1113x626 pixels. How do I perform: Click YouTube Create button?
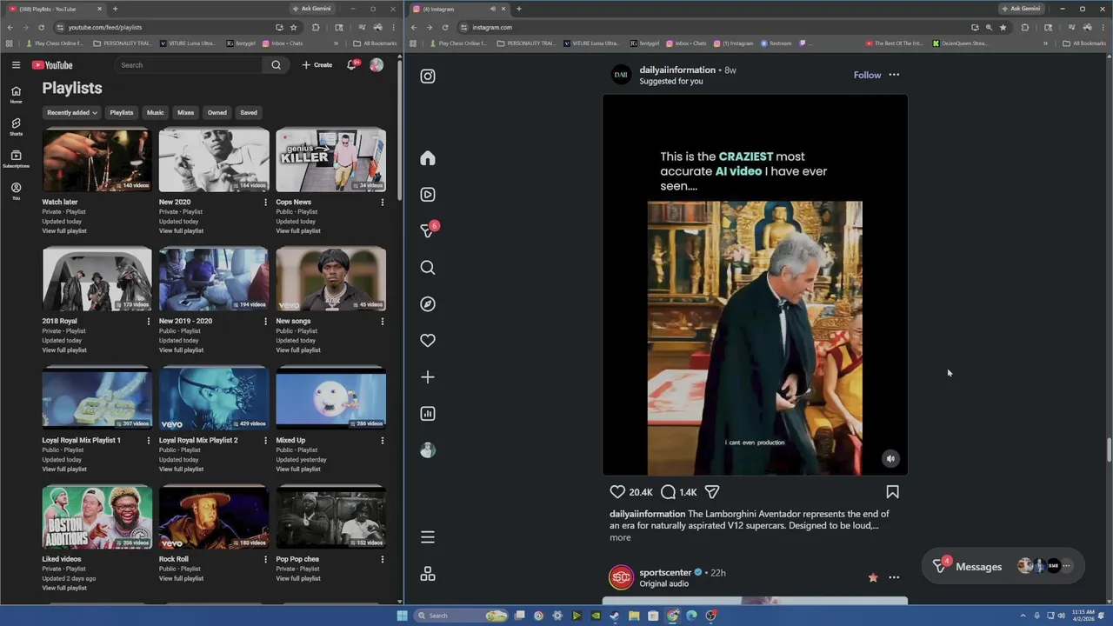317,65
